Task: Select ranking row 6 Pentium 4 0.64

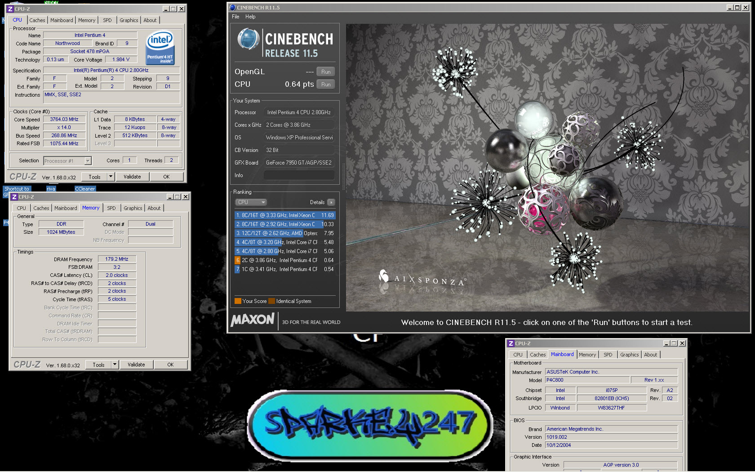Action: point(285,260)
